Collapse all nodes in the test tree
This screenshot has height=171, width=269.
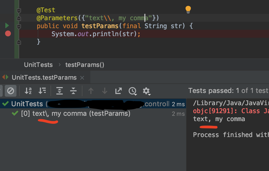73,91
